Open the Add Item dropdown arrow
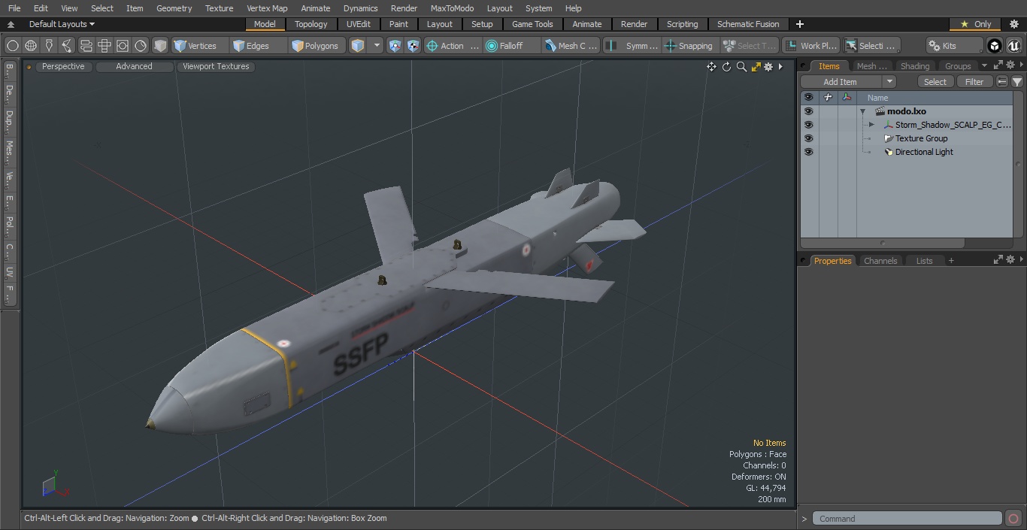 coord(889,82)
